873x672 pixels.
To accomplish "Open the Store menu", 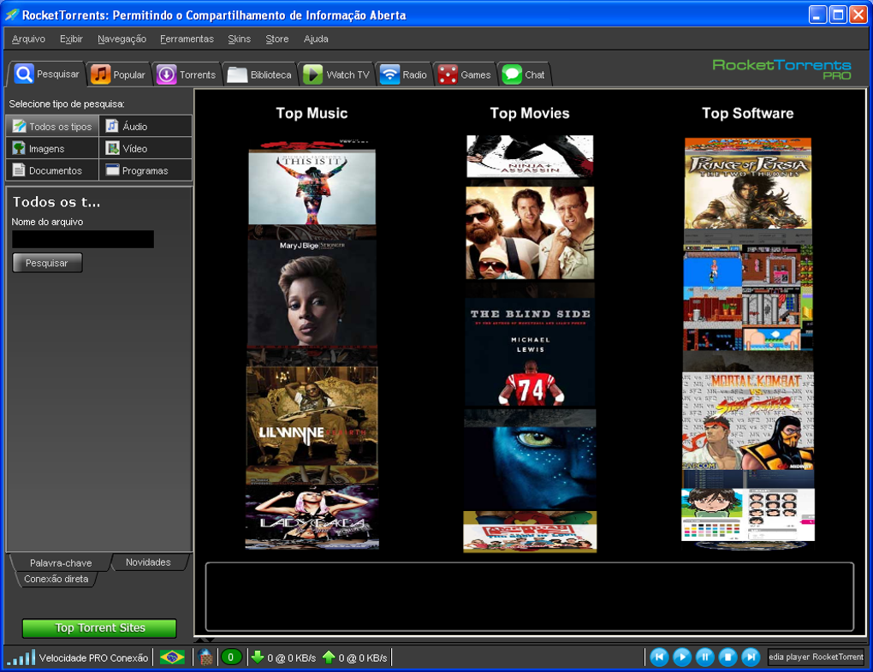I will tap(276, 39).
